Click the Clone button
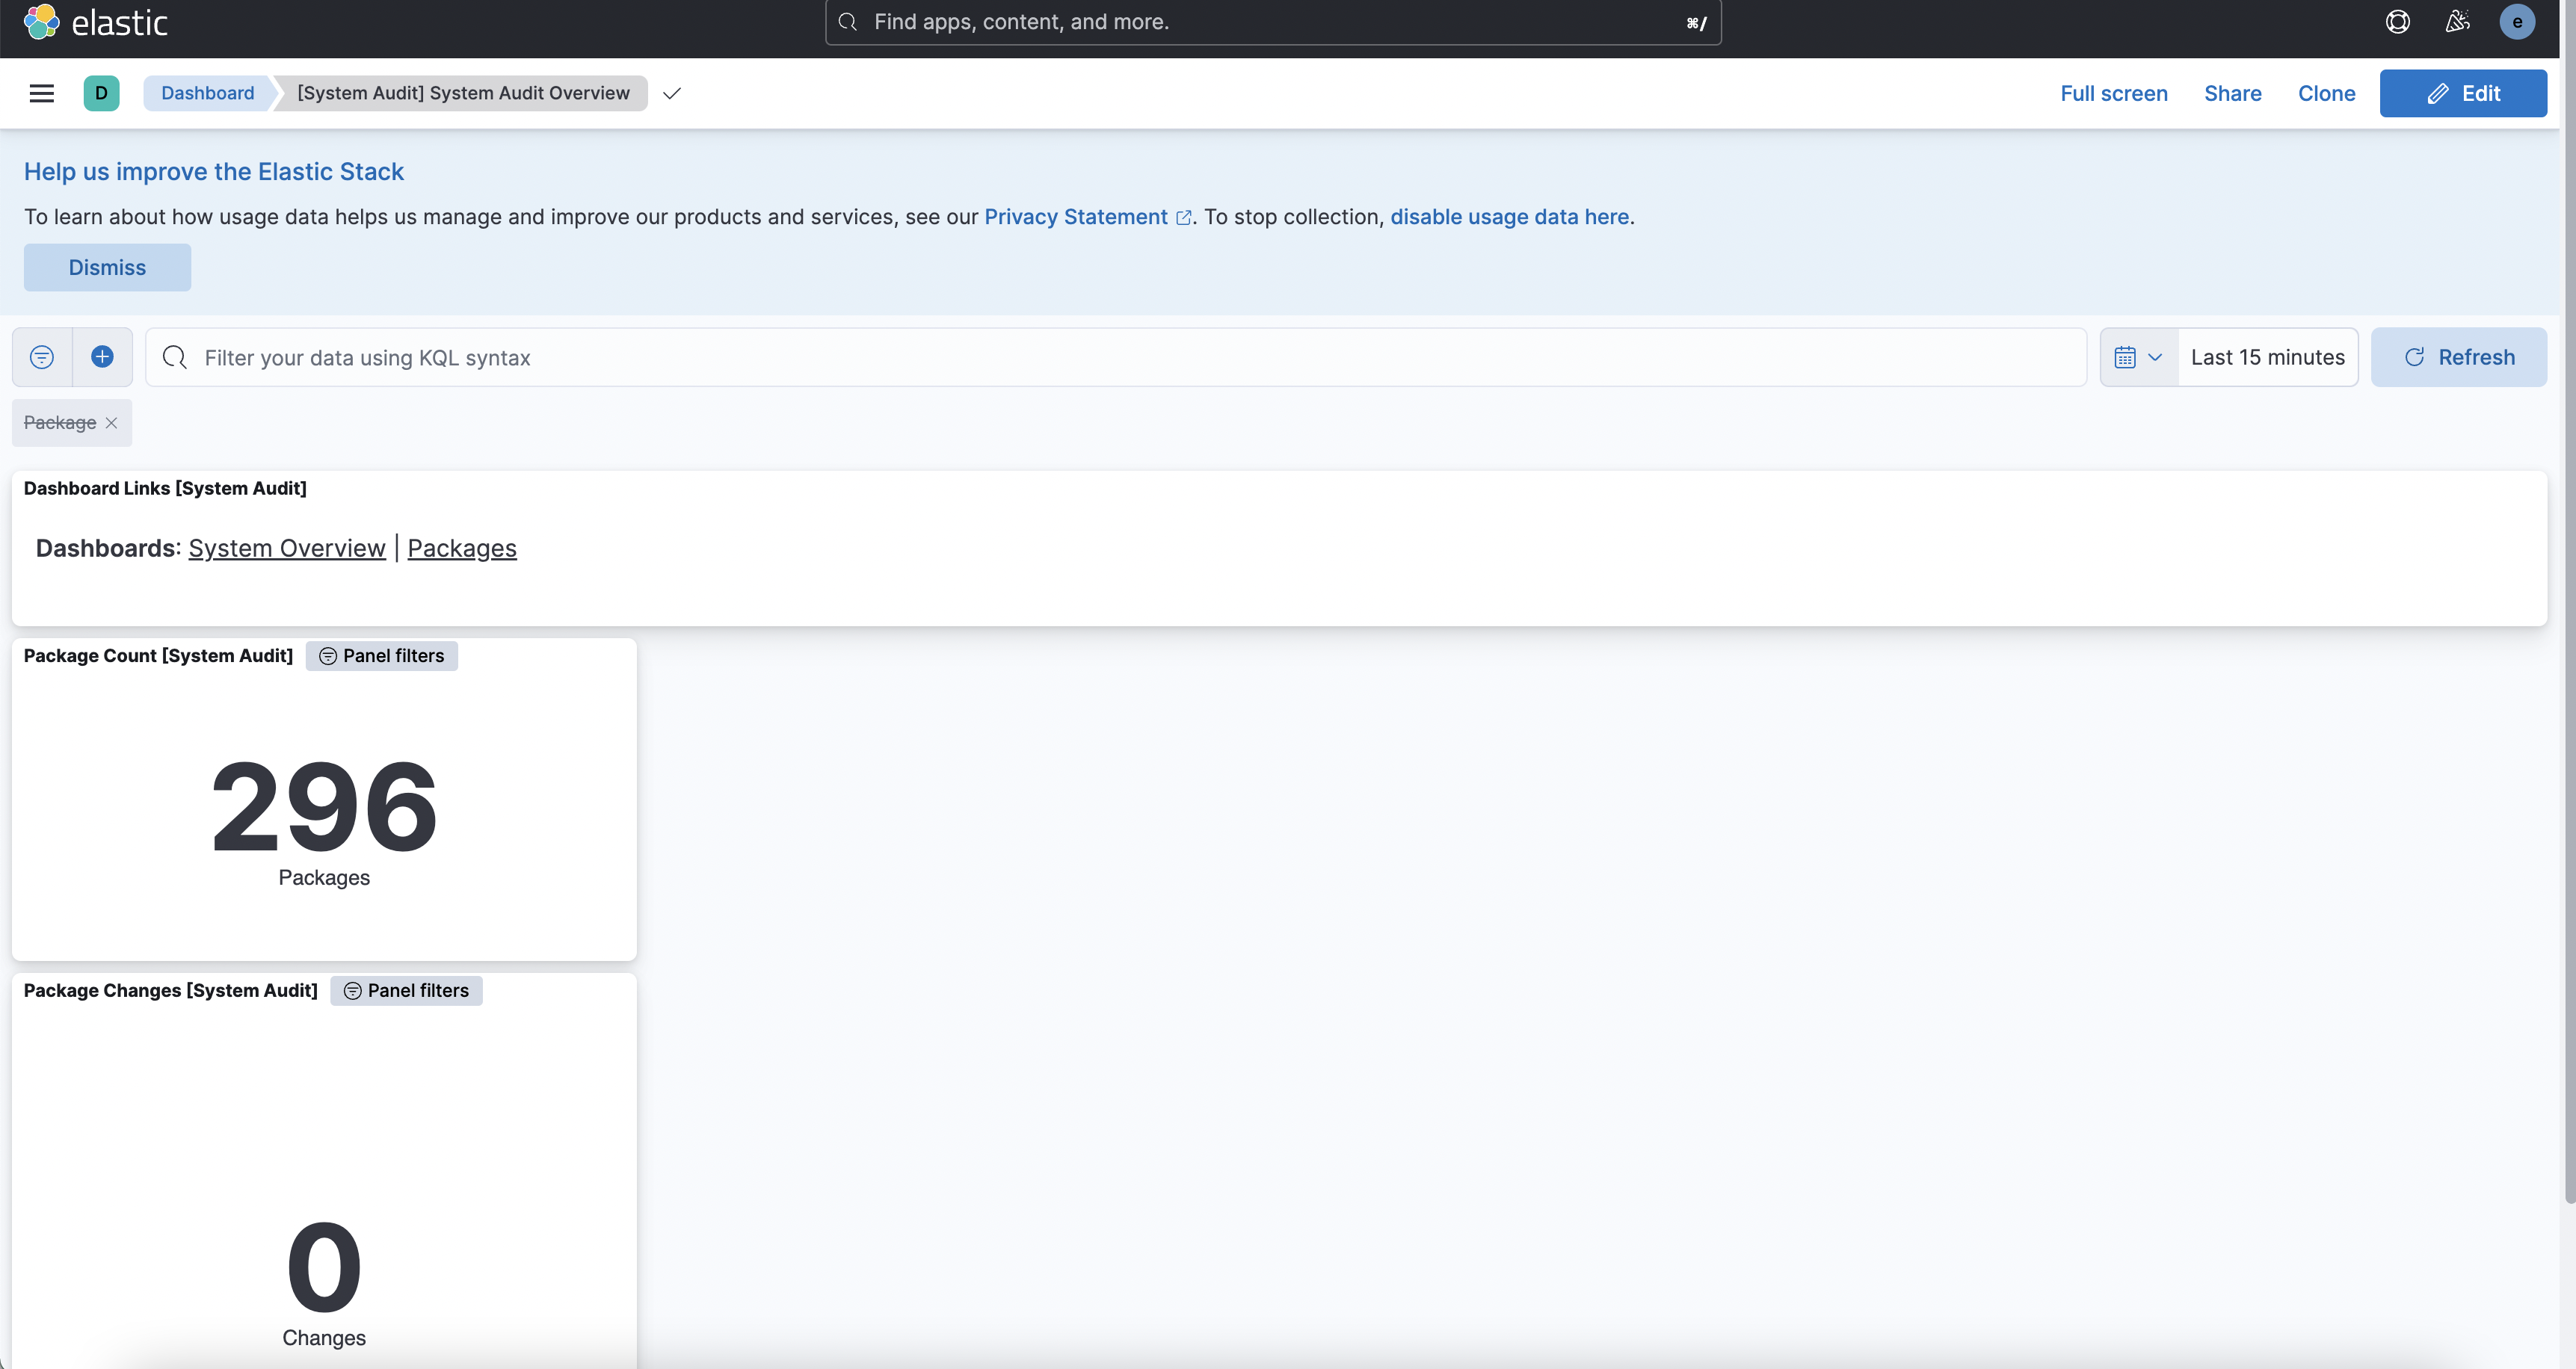The width and height of the screenshot is (2576, 1369). (2327, 93)
